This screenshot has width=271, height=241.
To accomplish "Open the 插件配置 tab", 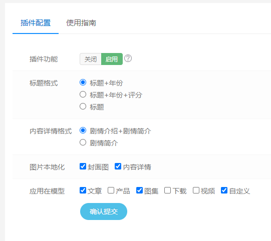I will (36, 23).
